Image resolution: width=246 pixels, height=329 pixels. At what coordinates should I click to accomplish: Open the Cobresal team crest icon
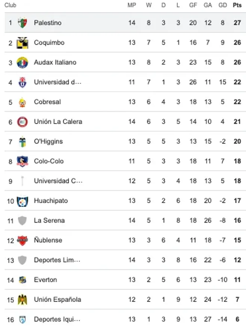click(22, 102)
